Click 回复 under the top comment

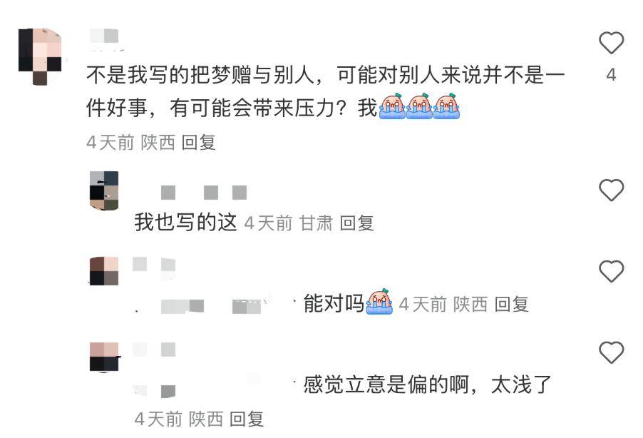(198, 143)
